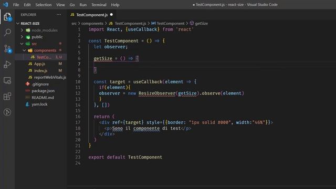Screen dimensions: 336x189
Task: Open the View menu
Action: click(x=61, y=5)
